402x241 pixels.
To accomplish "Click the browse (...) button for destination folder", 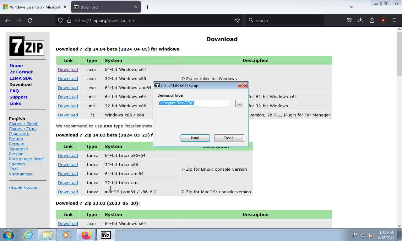I will click(239, 104).
